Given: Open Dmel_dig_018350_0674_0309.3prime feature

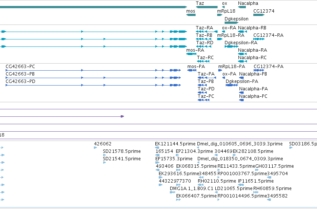Looking at the screenshot, I should click(x=198, y=163).
